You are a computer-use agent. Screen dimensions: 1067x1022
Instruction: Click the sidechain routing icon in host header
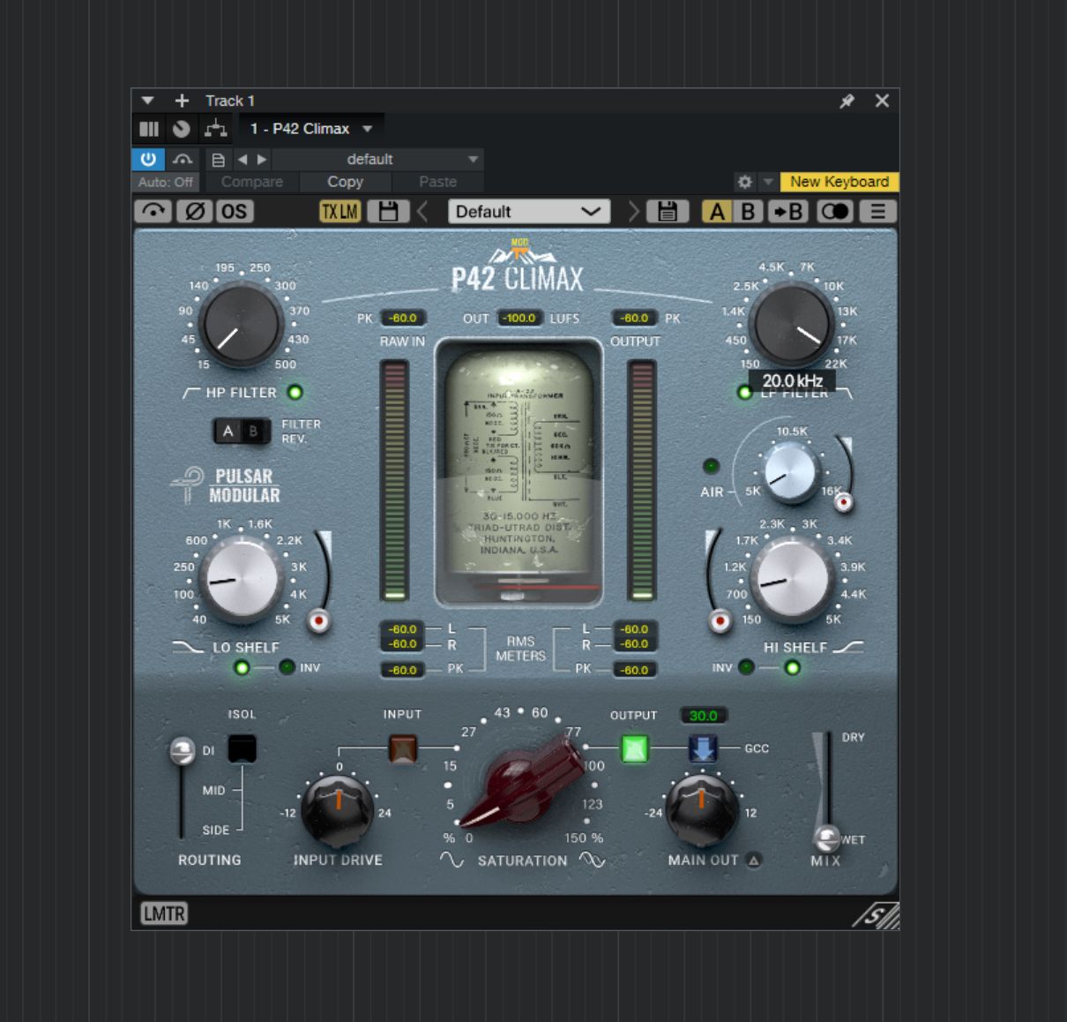tap(215, 129)
